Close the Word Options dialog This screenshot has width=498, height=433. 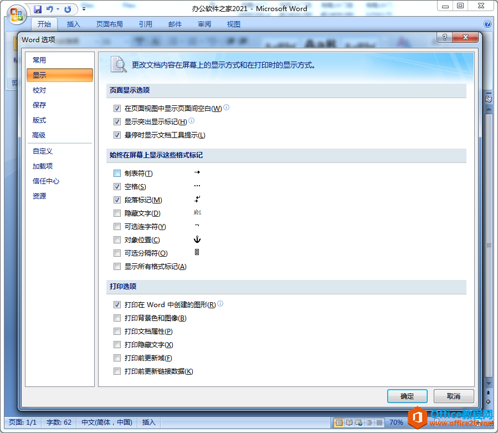(x=465, y=37)
